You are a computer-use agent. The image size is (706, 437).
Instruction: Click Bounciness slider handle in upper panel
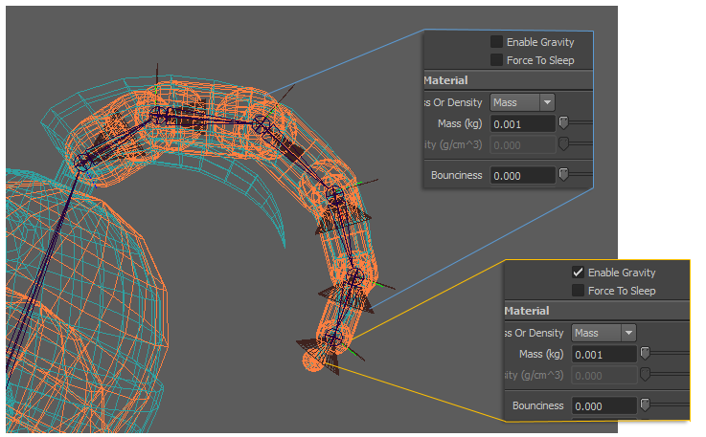point(563,174)
